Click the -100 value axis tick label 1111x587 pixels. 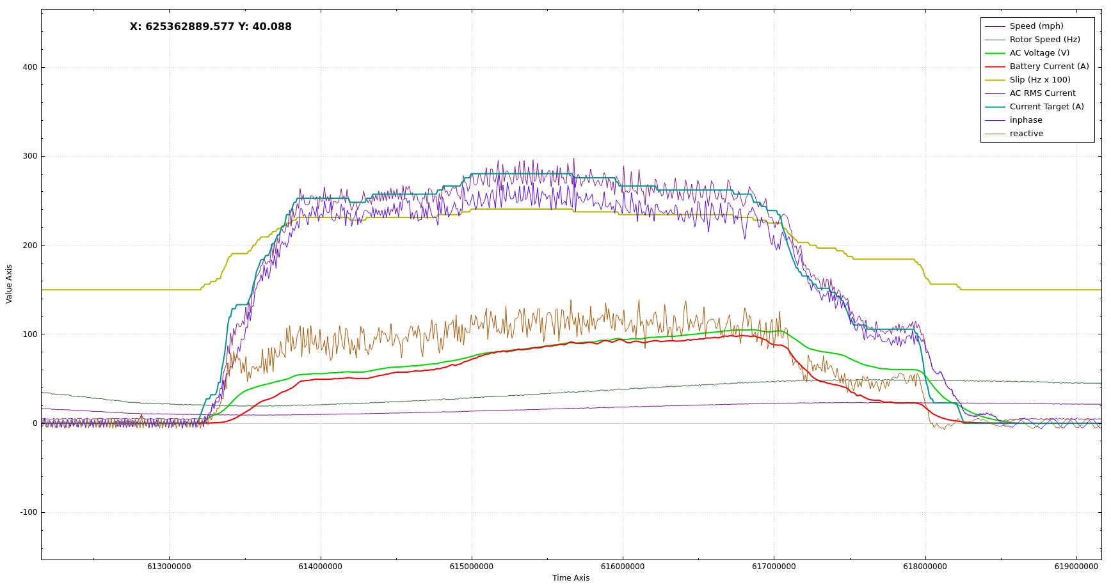28,512
